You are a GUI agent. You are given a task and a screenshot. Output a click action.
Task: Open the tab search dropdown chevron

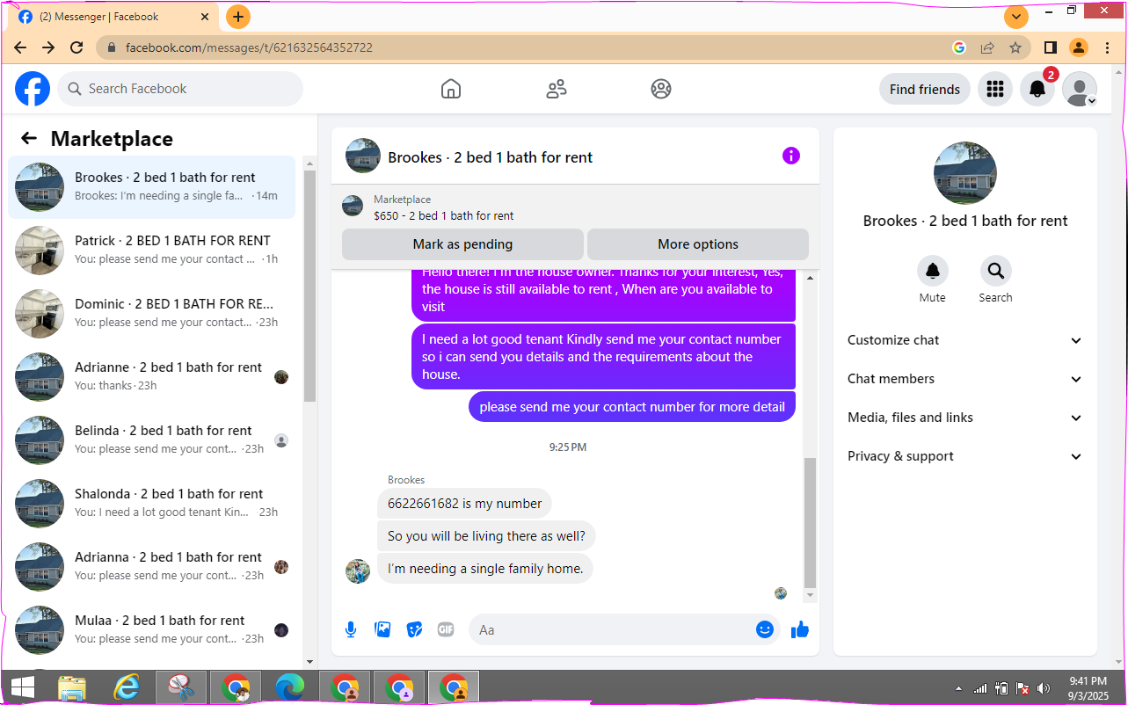pos(1016,17)
